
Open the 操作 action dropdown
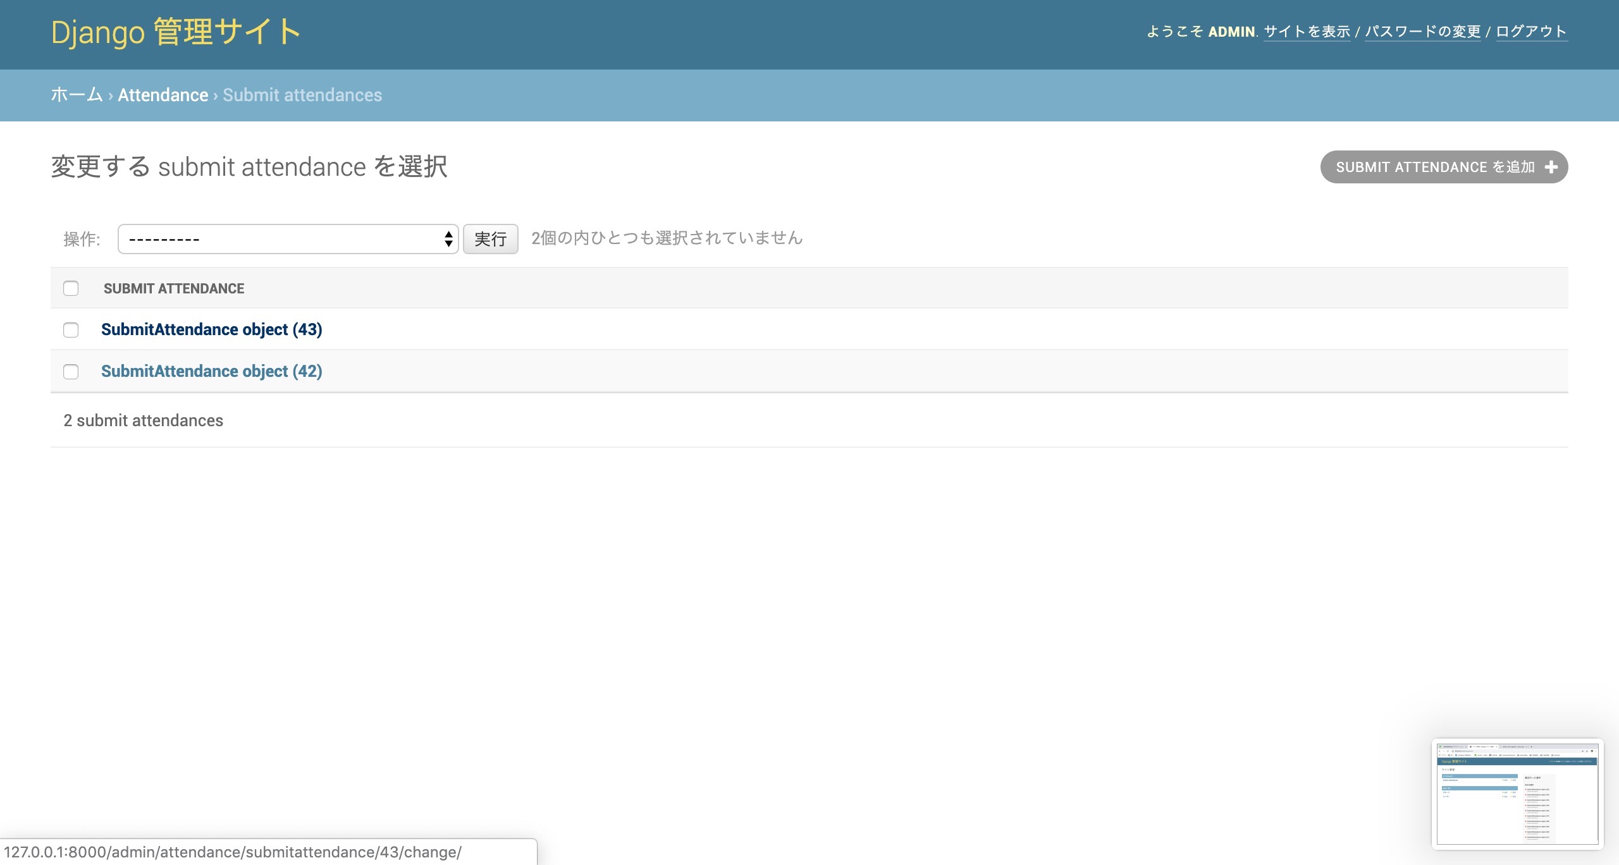coord(288,239)
